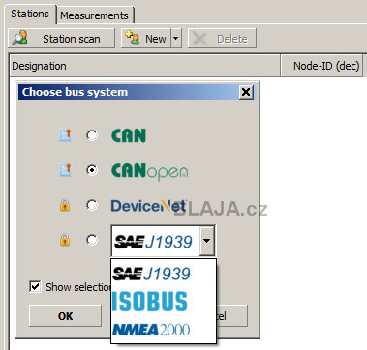The height and width of the screenshot is (350, 367).
Task: Click the New station button
Action: [x=146, y=39]
